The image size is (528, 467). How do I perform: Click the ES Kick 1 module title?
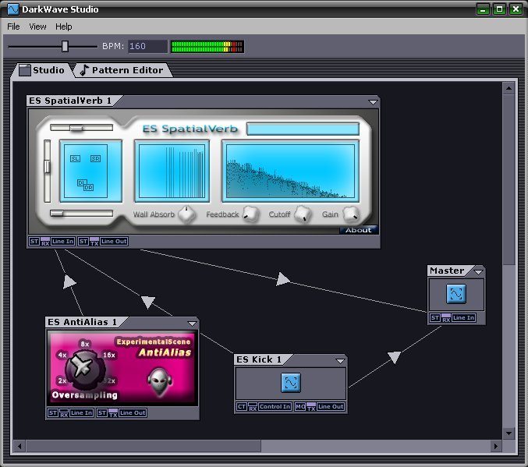259,359
